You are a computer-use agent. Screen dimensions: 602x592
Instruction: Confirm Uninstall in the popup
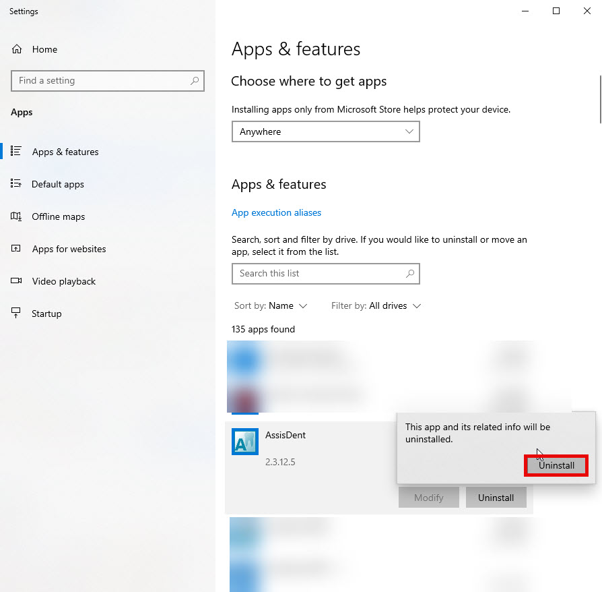click(556, 465)
